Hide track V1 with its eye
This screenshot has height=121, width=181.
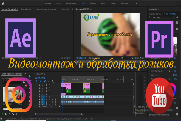[x=50, y=97]
